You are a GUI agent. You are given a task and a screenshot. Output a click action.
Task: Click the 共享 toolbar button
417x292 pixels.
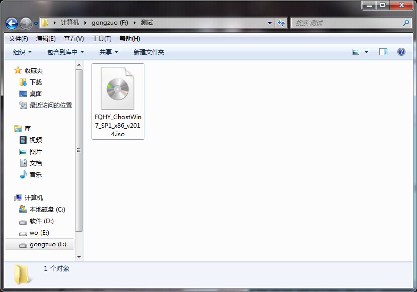pos(109,52)
